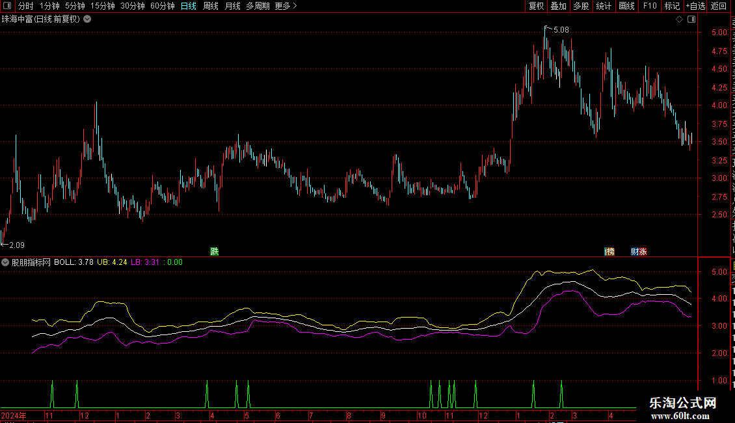735x423 pixels.
Task: Click month 8 on the date axis
Action: [349, 416]
